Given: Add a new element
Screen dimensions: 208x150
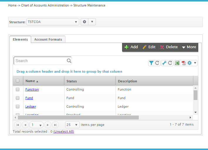Looking at the screenshot, I should click(131, 47).
